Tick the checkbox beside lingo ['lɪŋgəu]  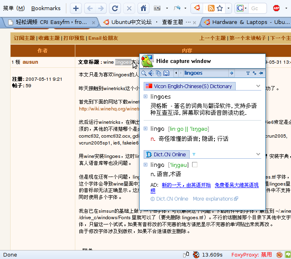pos(195,164)
